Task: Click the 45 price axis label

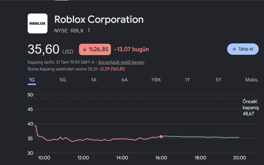Action: 30,110
